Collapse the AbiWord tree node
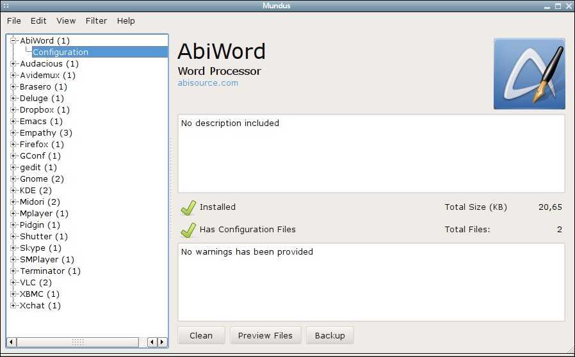 pyautogui.click(x=13, y=40)
